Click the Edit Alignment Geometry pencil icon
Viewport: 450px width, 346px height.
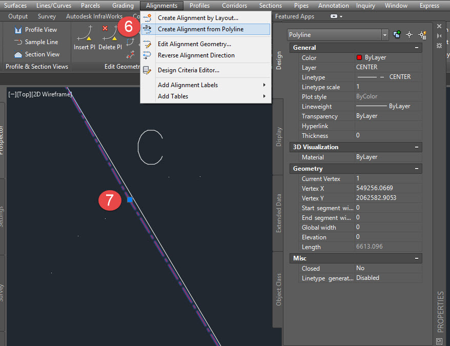(147, 44)
